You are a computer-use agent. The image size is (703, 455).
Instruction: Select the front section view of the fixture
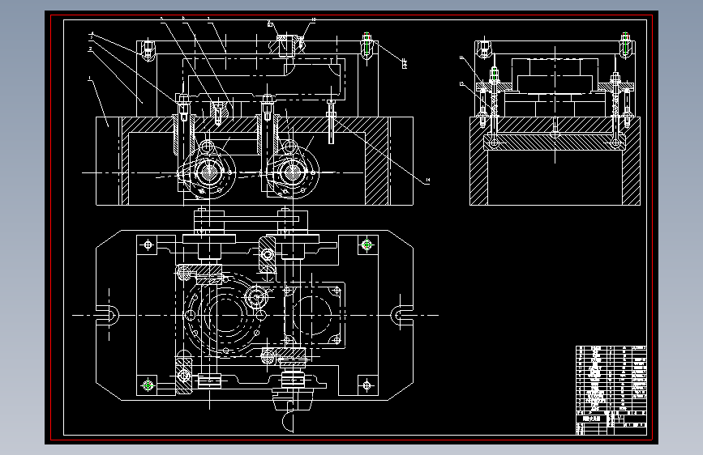(x=255, y=119)
